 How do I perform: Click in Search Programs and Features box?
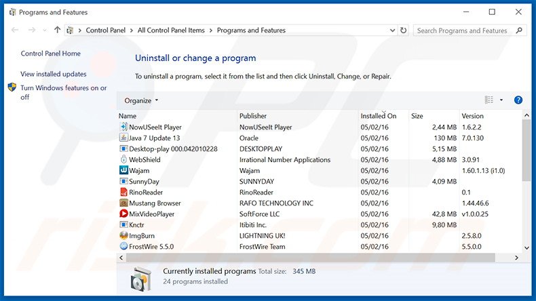[x=461, y=31]
